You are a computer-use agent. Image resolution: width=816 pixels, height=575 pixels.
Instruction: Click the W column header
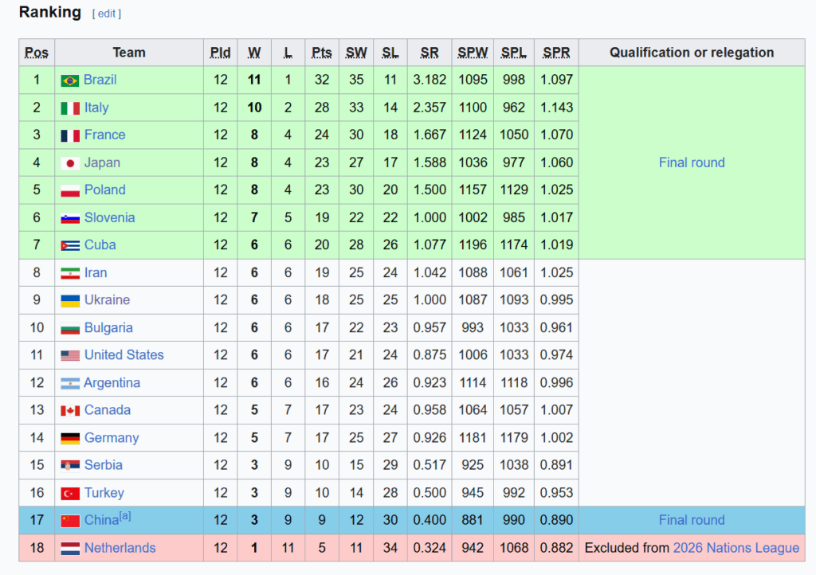click(x=254, y=53)
